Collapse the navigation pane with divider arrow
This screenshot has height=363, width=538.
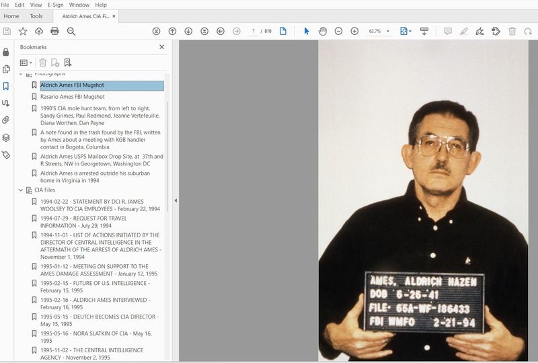(176, 200)
